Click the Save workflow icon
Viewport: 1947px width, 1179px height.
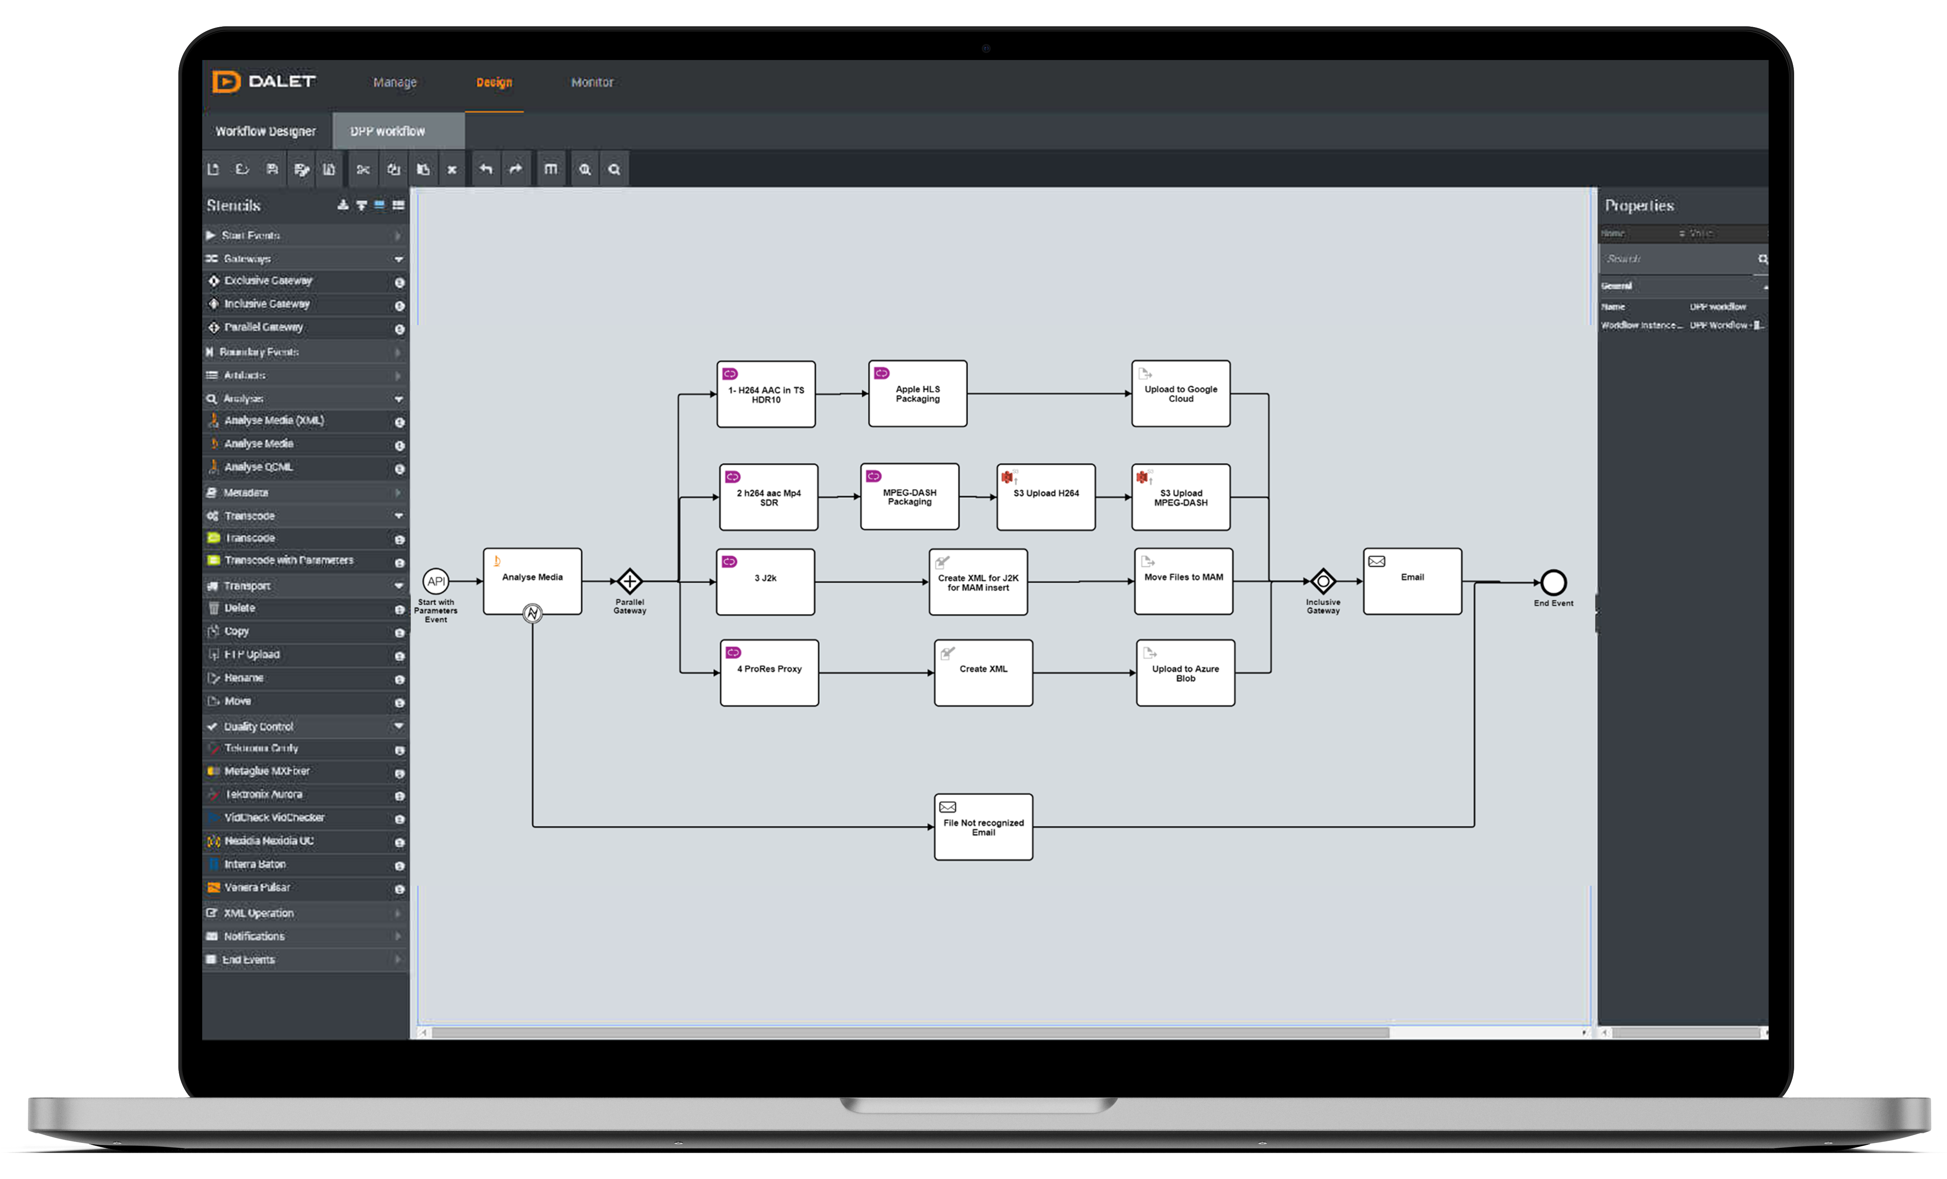(272, 169)
